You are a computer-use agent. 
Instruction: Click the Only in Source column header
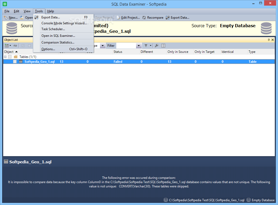(180, 52)
